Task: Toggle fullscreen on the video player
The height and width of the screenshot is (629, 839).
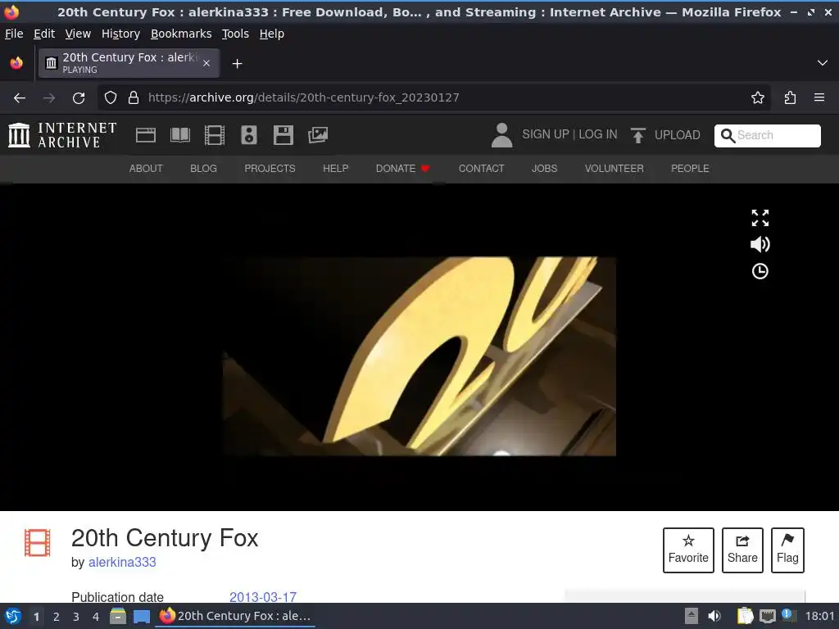Action: pyautogui.click(x=760, y=218)
